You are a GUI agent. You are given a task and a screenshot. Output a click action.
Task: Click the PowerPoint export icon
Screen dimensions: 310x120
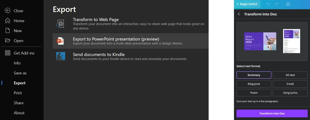pyautogui.click(x=61, y=41)
